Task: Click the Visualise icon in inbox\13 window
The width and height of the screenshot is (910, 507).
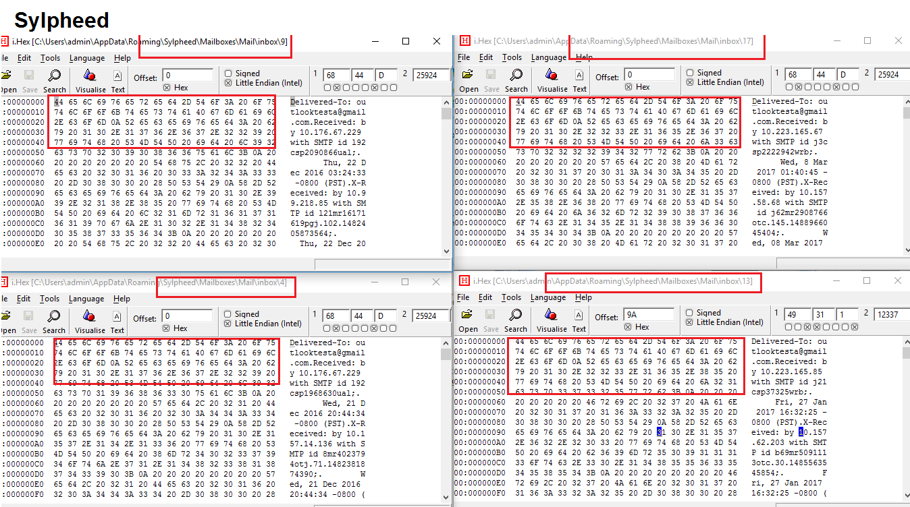Action: point(552,315)
